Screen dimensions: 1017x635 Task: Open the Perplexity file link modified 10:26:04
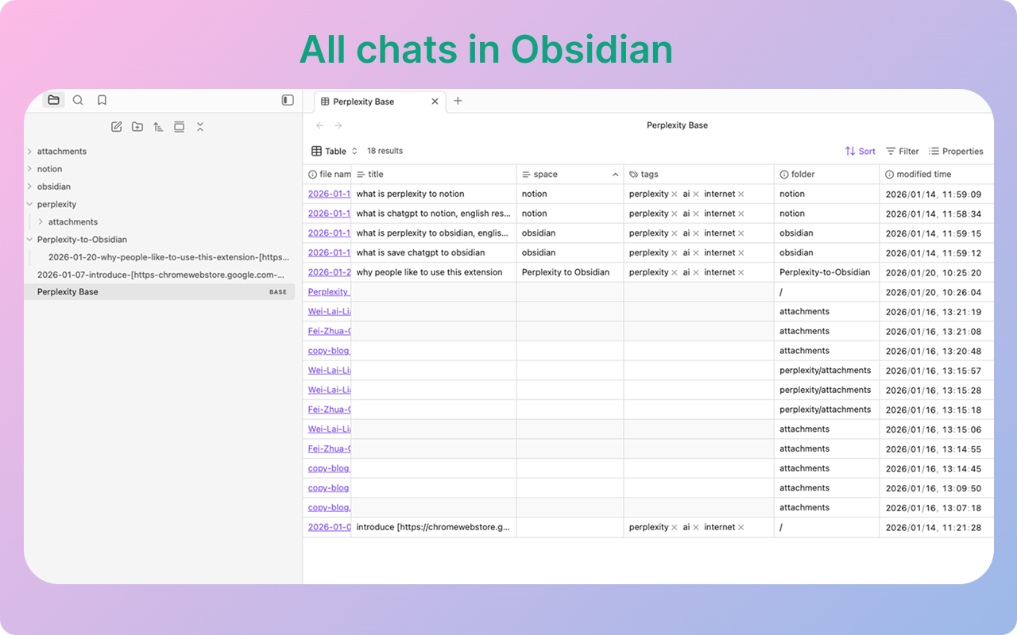pos(329,292)
